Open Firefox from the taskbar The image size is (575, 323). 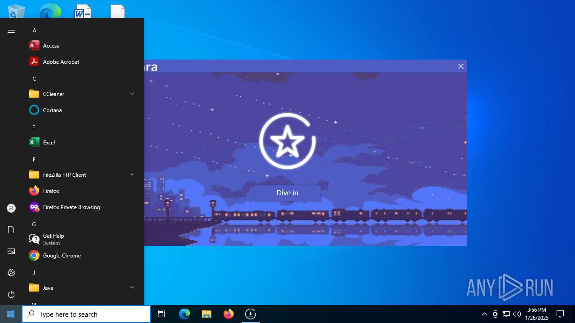(x=229, y=314)
